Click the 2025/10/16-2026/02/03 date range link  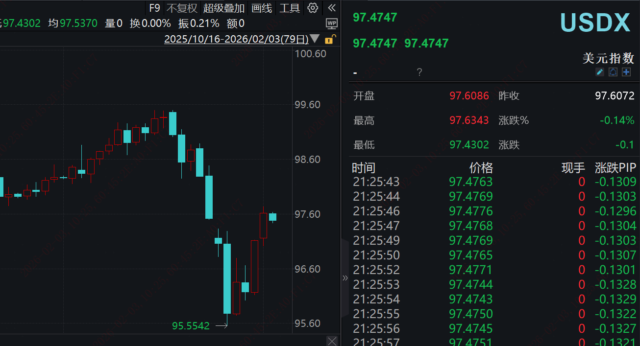pos(236,39)
